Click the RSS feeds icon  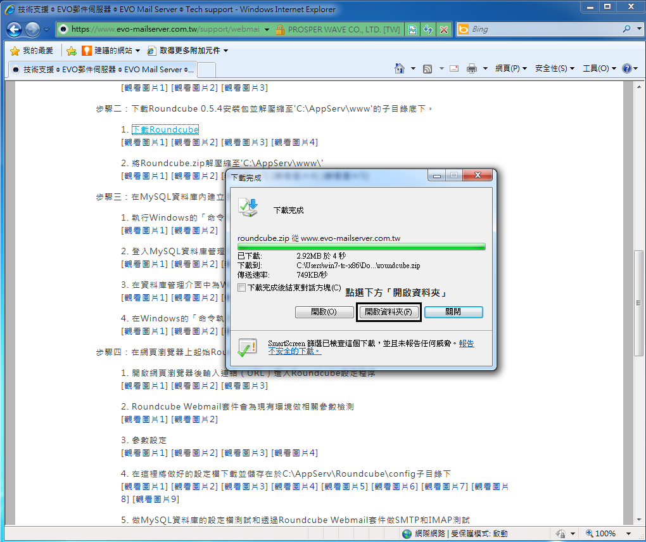pos(427,68)
